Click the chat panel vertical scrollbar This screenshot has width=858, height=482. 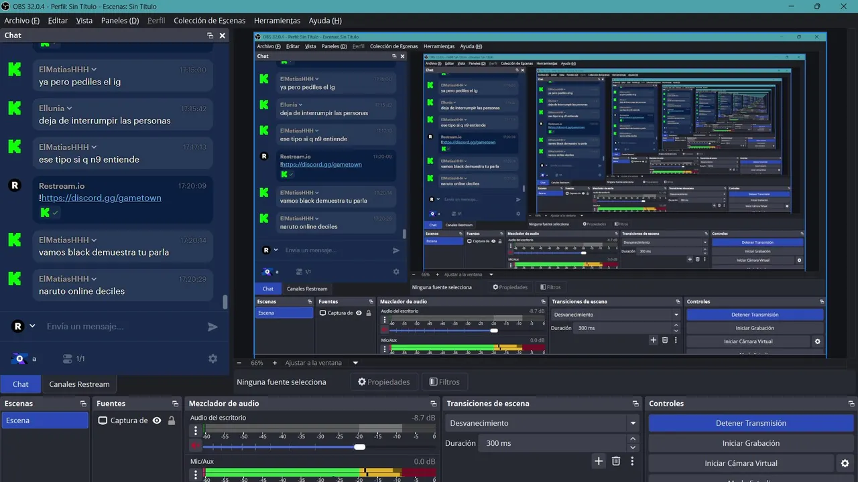pyautogui.click(x=225, y=301)
